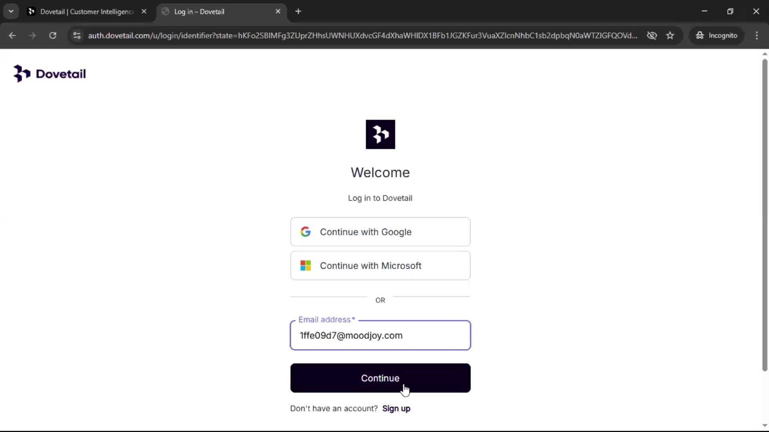Expand the tab search dropdown arrow
This screenshot has height=432, width=769.
11,11
